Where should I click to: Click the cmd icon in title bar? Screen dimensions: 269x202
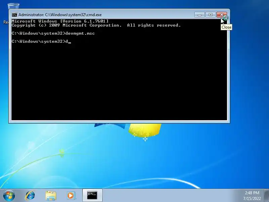pyautogui.click(x=14, y=15)
